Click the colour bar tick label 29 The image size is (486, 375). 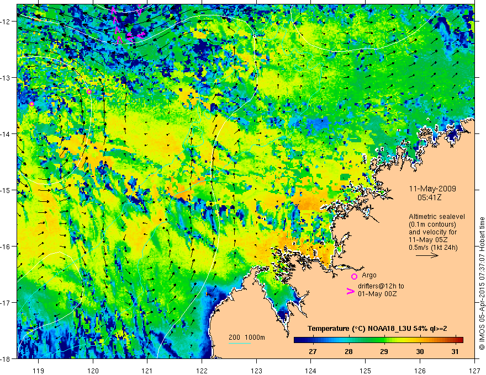pyautogui.click(x=384, y=351)
